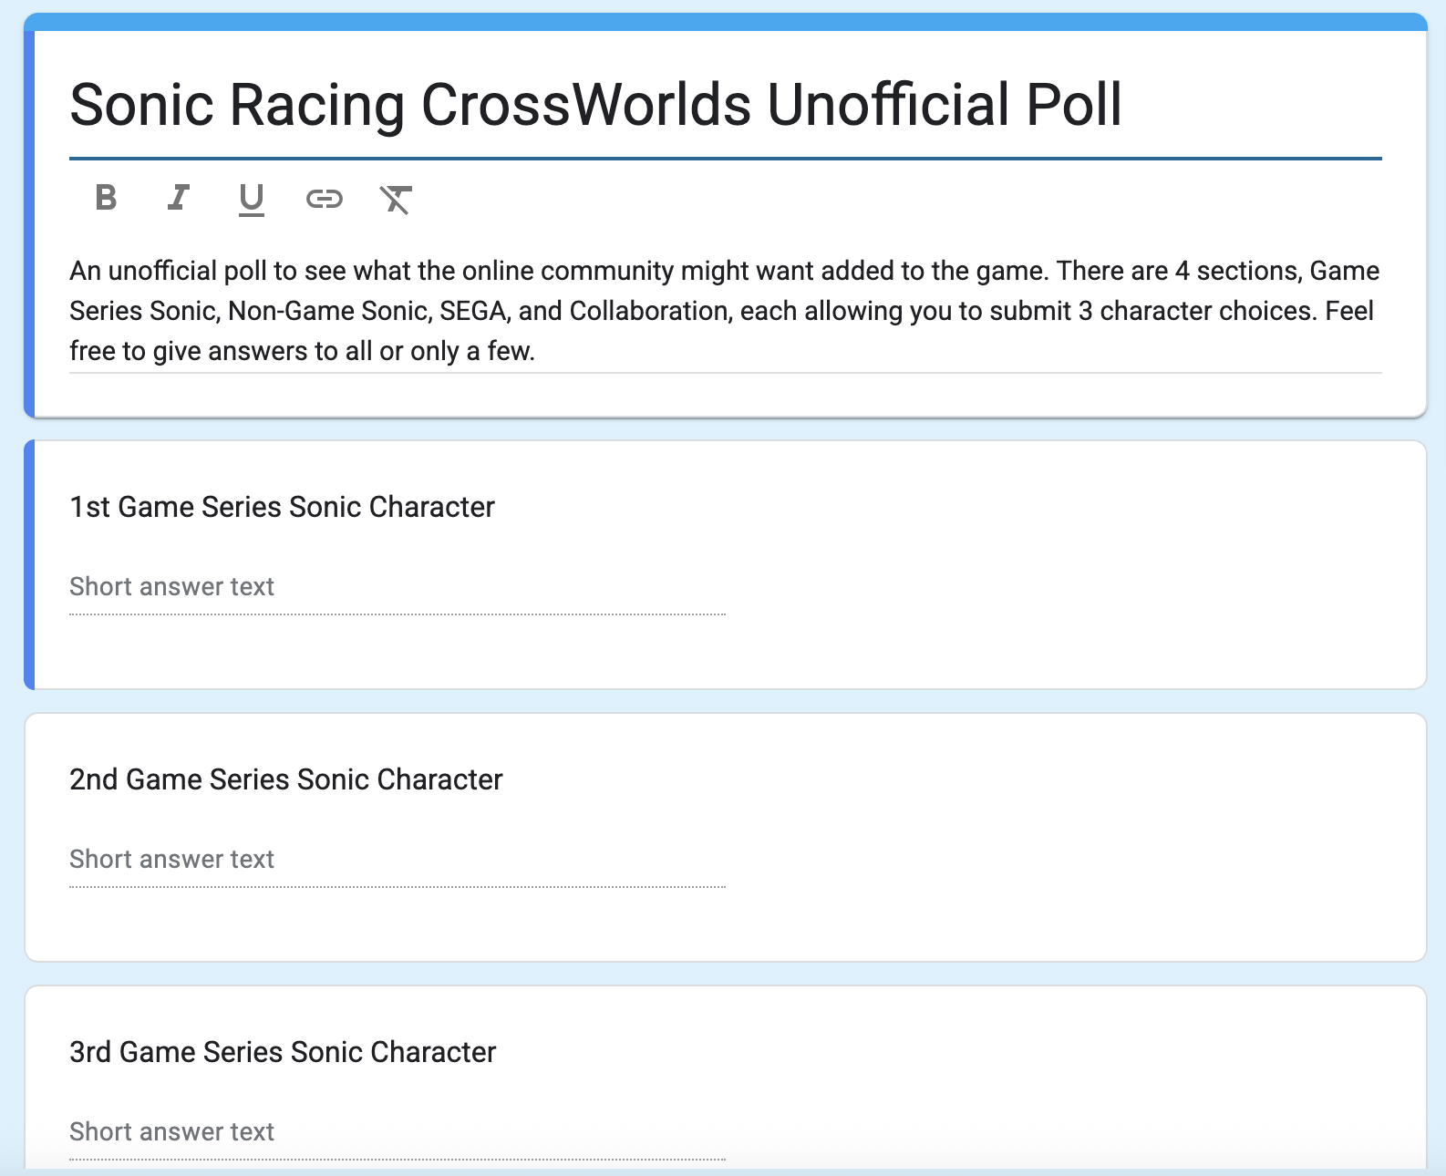Toggle bold formatting for the description
The image size is (1446, 1176).
pyautogui.click(x=106, y=198)
